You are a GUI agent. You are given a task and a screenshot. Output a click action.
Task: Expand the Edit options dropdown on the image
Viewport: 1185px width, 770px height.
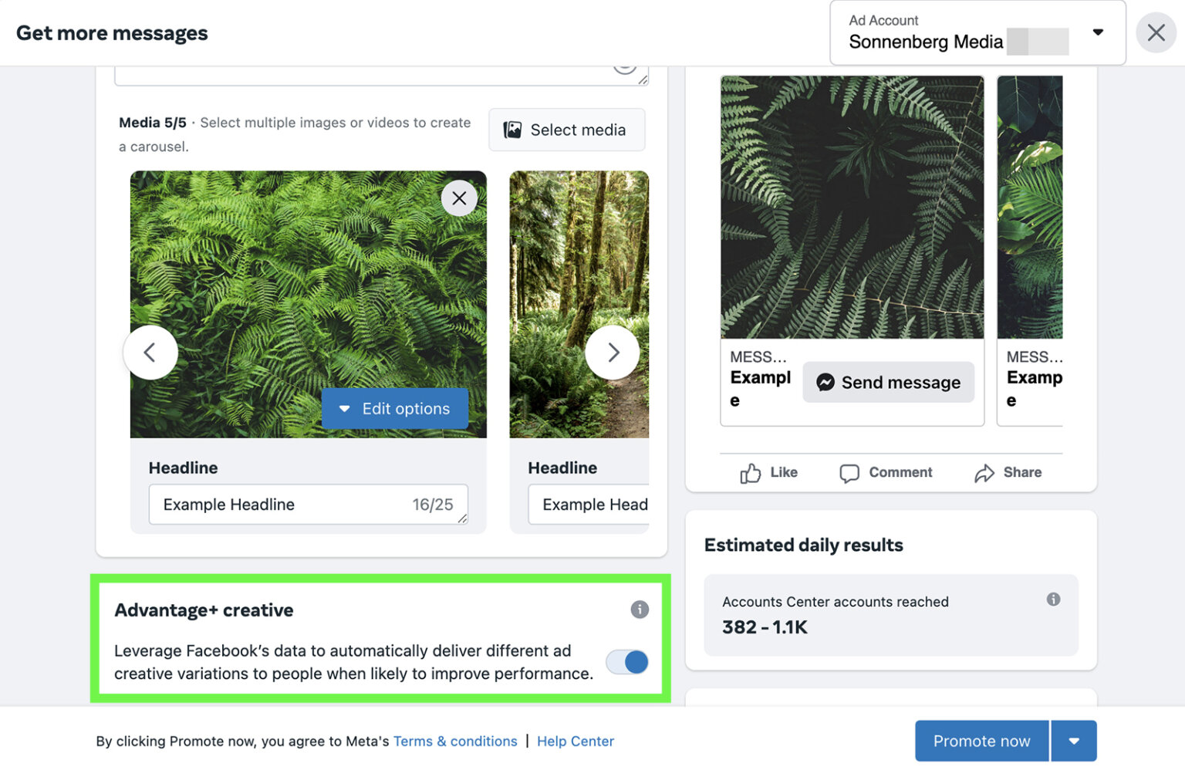pyautogui.click(x=395, y=409)
